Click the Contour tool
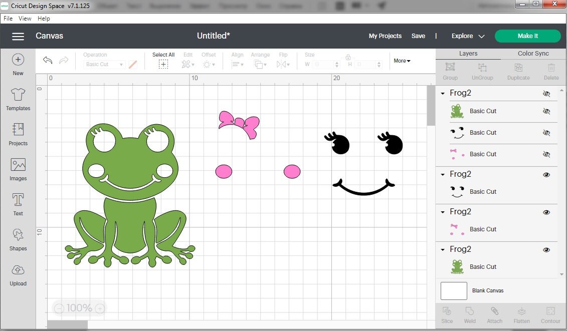 pos(550,315)
